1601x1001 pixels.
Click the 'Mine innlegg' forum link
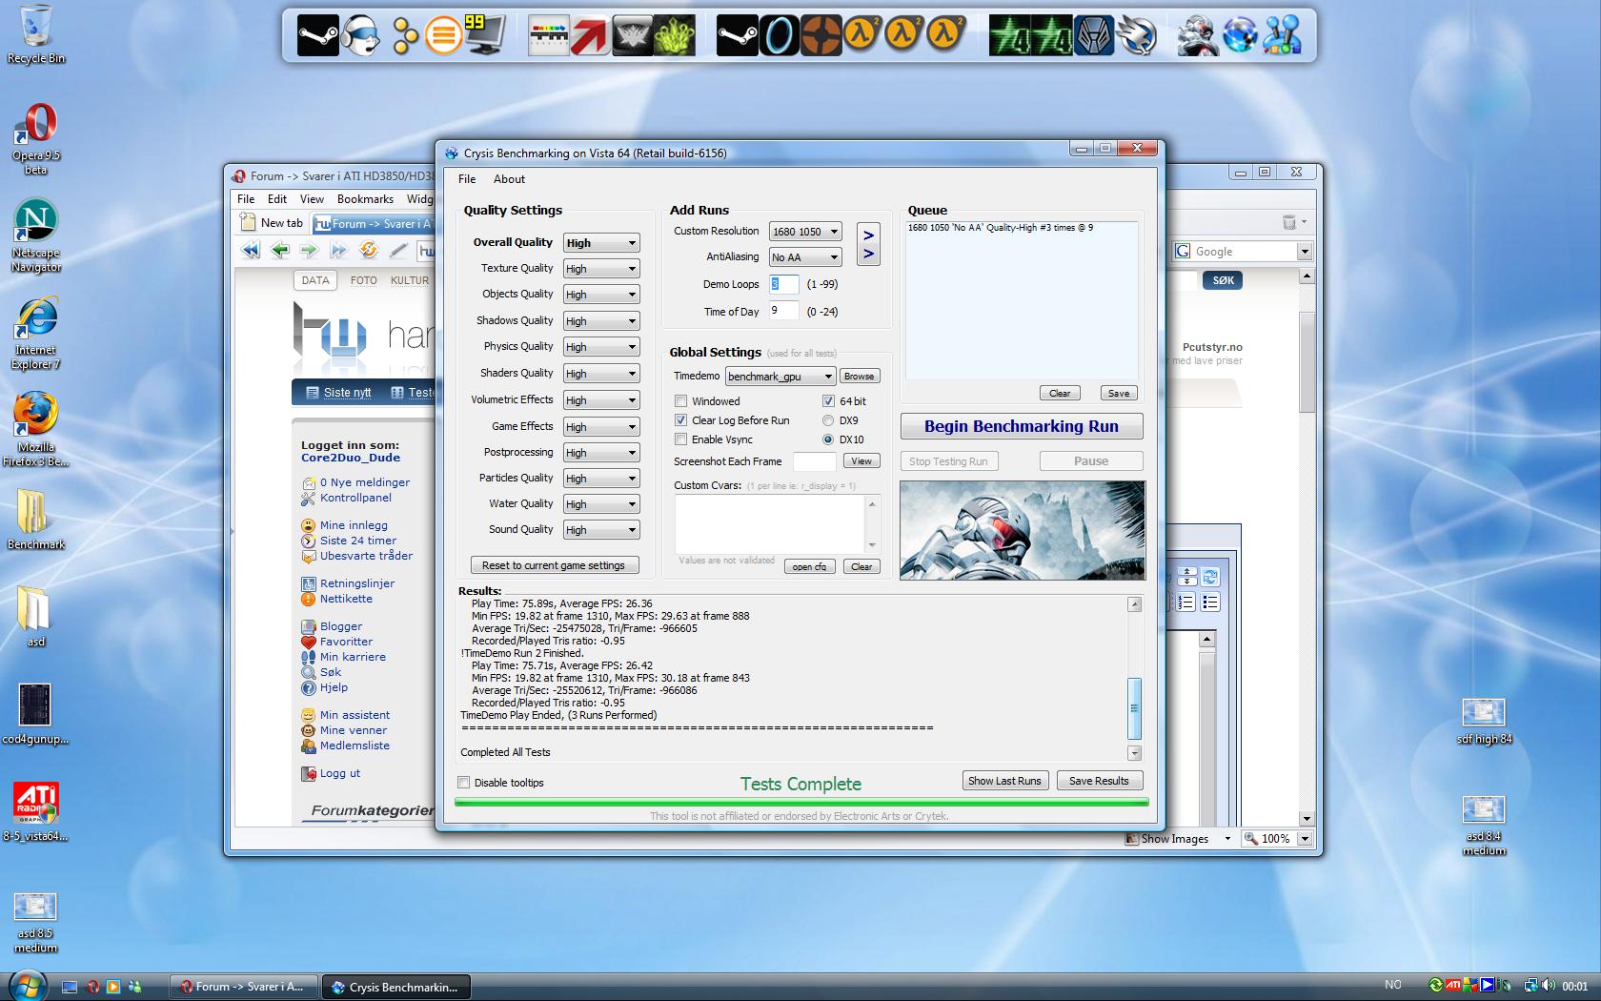coord(354,525)
